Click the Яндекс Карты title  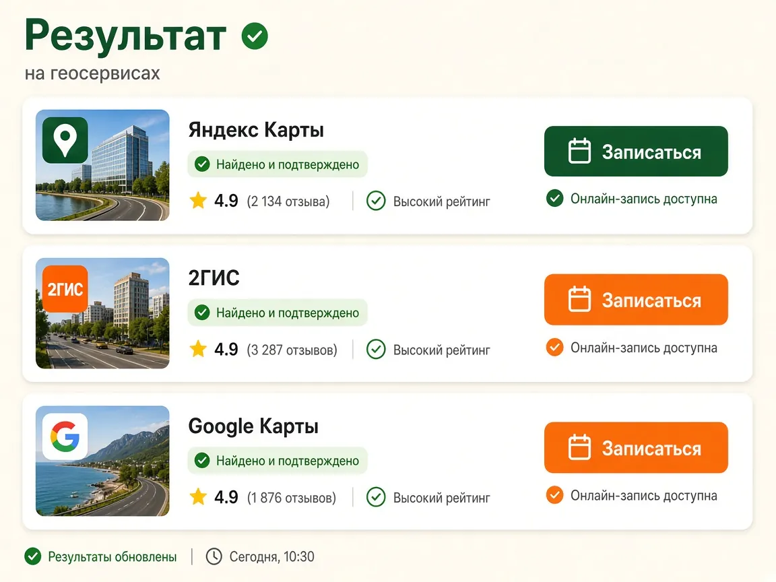point(256,130)
